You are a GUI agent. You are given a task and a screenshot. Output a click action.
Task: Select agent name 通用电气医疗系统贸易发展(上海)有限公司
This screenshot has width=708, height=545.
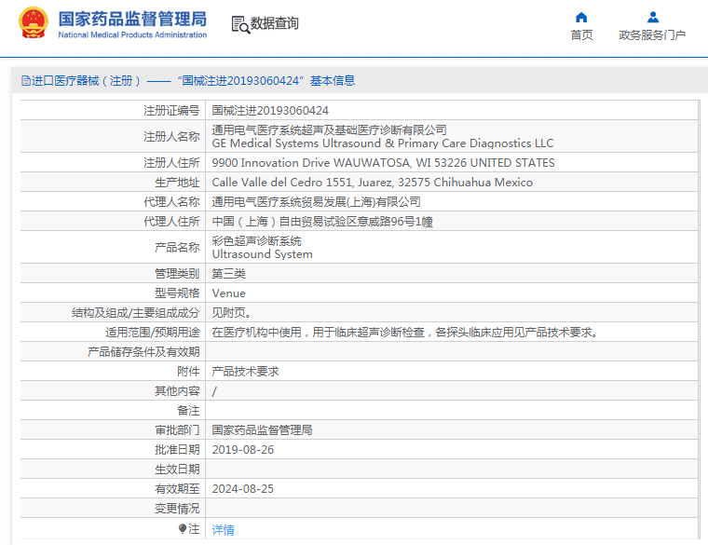(x=316, y=202)
